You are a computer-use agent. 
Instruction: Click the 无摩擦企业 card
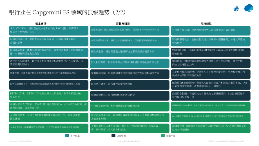pos(130,31)
